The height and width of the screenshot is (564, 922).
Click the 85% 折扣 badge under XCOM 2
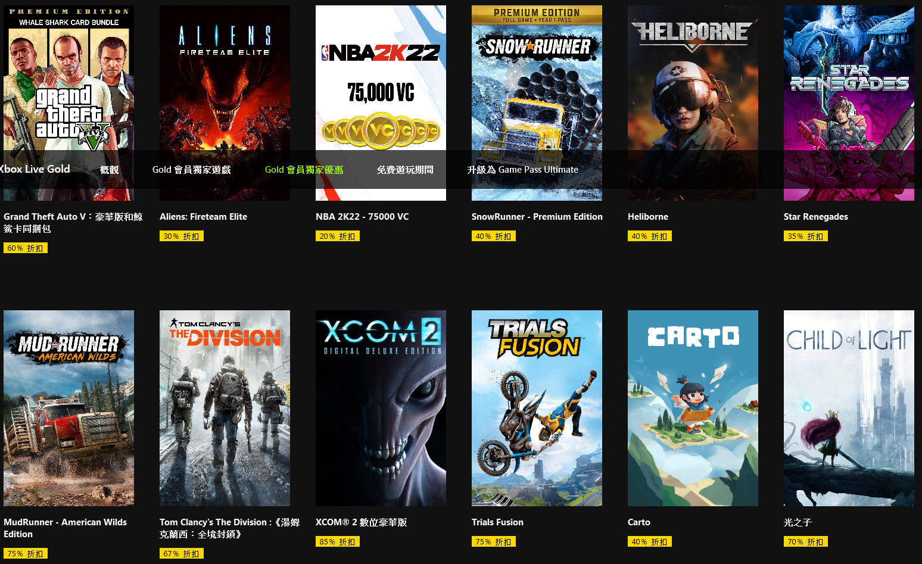click(x=337, y=542)
